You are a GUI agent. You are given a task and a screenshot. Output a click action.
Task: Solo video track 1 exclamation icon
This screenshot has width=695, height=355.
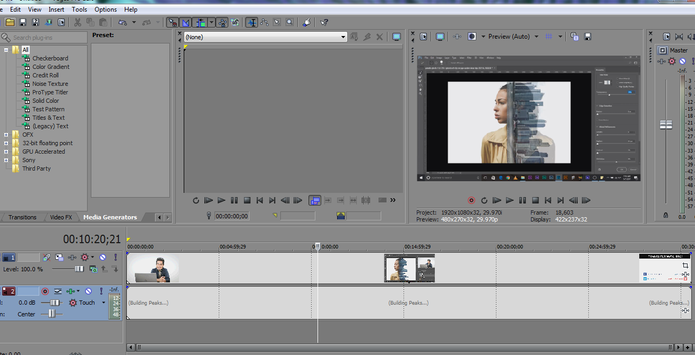[116, 258]
